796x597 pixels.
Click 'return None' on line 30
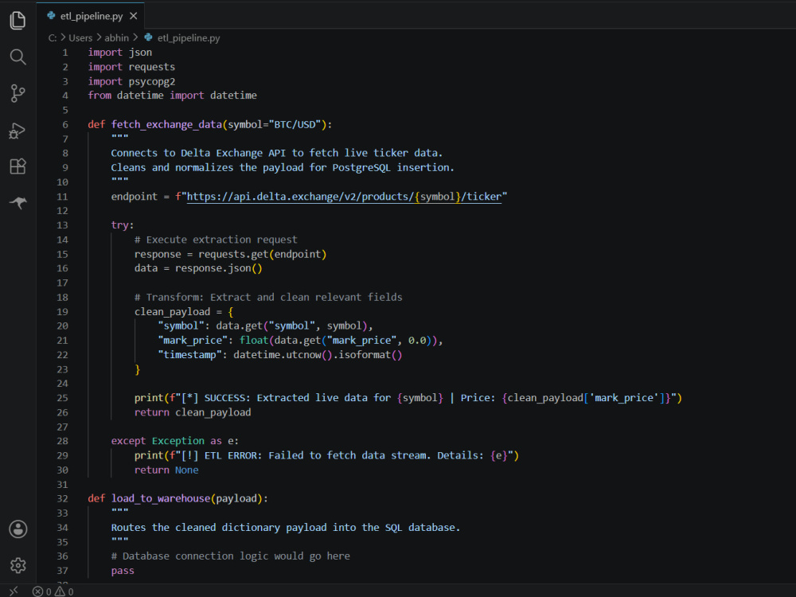166,470
